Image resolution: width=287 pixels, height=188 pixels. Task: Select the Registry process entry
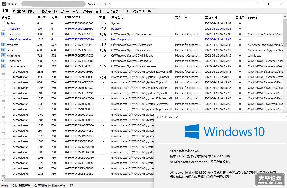click(142, 29)
